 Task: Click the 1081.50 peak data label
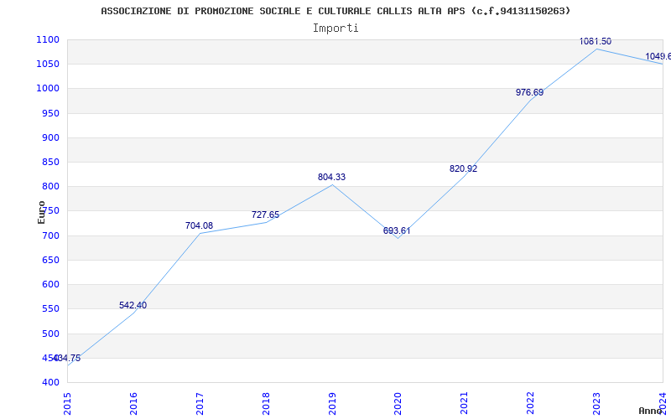tap(596, 41)
